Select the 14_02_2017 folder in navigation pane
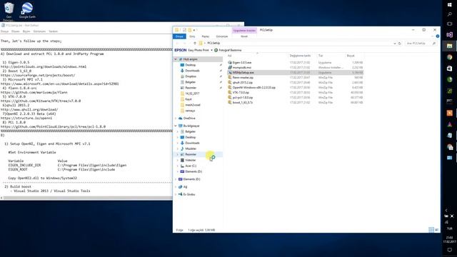Screen dimensions: 457x257 (x=192, y=94)
